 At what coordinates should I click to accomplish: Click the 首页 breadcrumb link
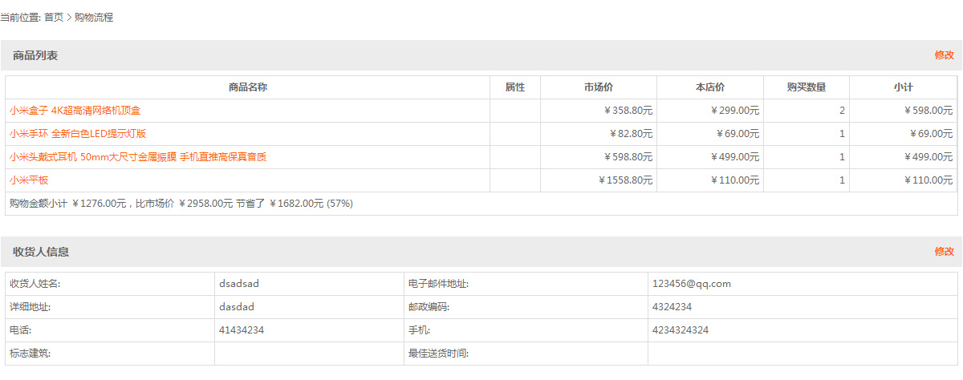[x=54, y=17]
